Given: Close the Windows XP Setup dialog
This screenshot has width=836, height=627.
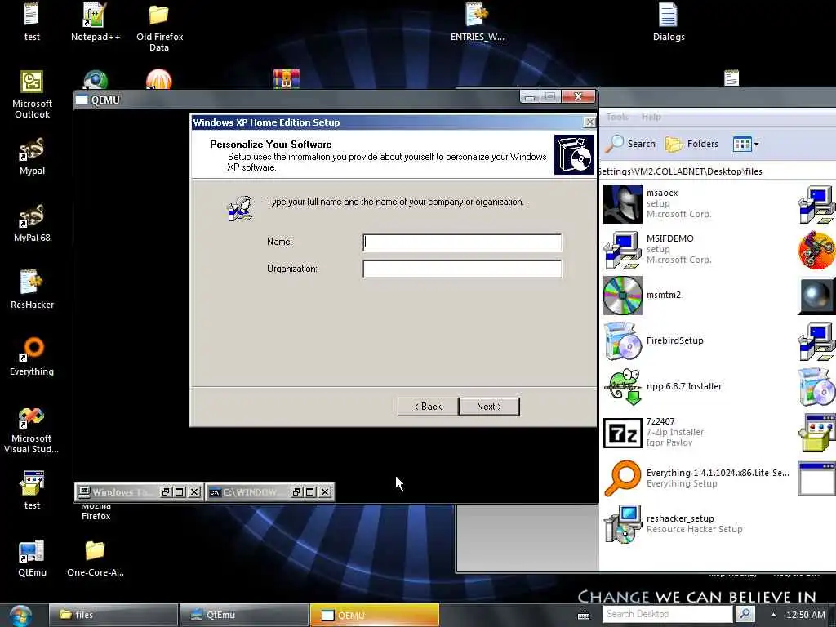Looking at the screenshot, I should (x=589, y=122).
